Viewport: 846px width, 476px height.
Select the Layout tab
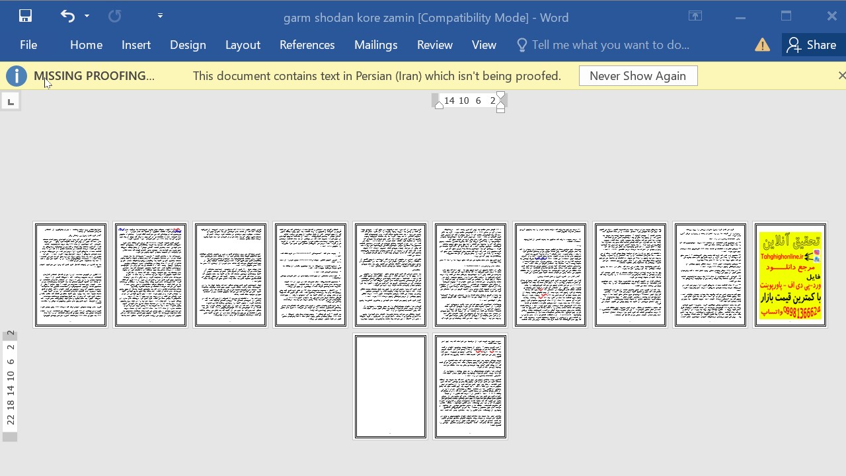pyautogui.click(x=243, y=45)
